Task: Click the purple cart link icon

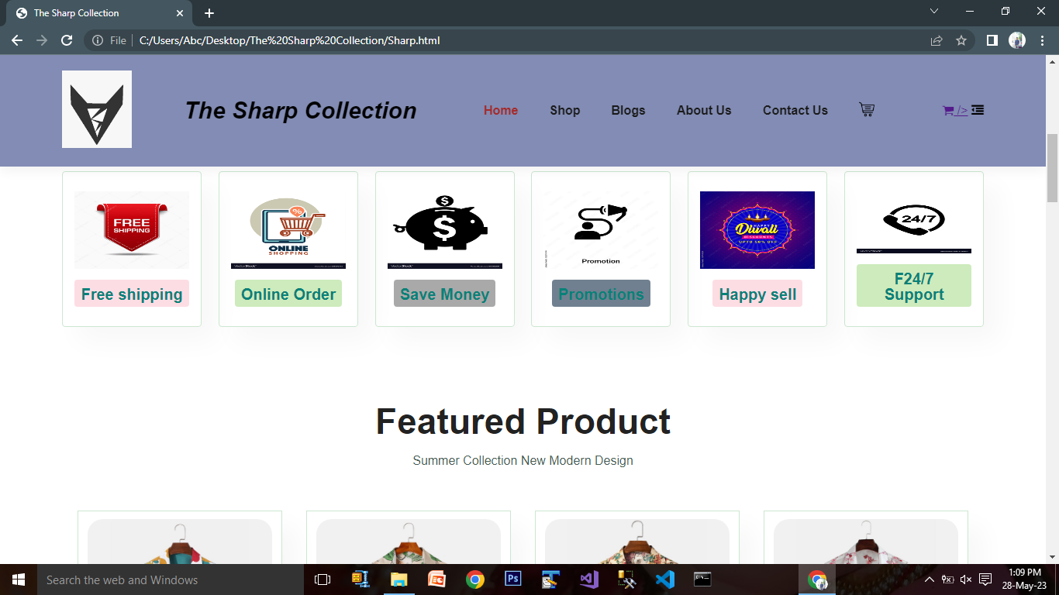Action: (x=948, y=110)
